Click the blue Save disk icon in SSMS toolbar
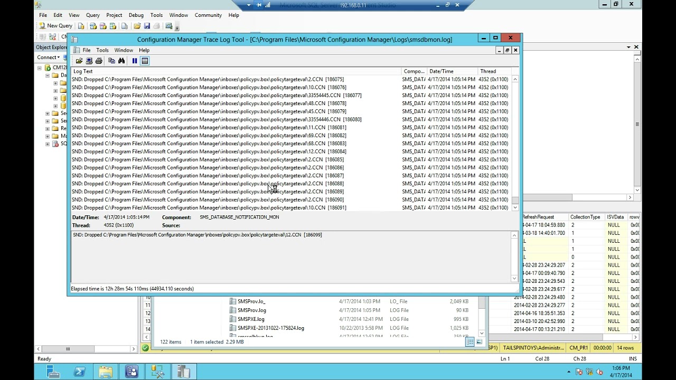Image resolution: width=676 pixels, height=380 pixels. [147, 26]
